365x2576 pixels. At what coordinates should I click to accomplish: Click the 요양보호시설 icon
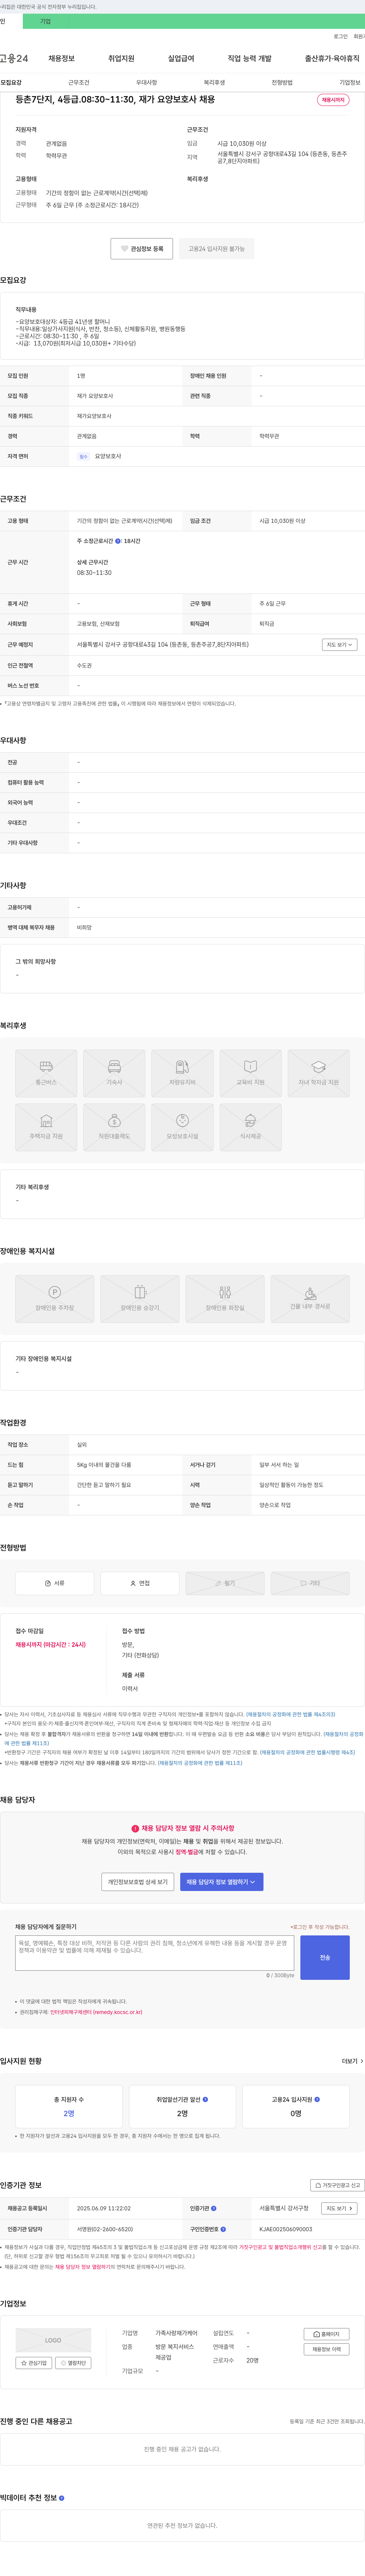pos(182,1127)
